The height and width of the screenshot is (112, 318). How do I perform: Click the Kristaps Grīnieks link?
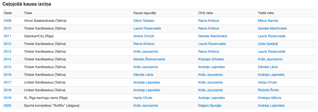click(211, 59)
